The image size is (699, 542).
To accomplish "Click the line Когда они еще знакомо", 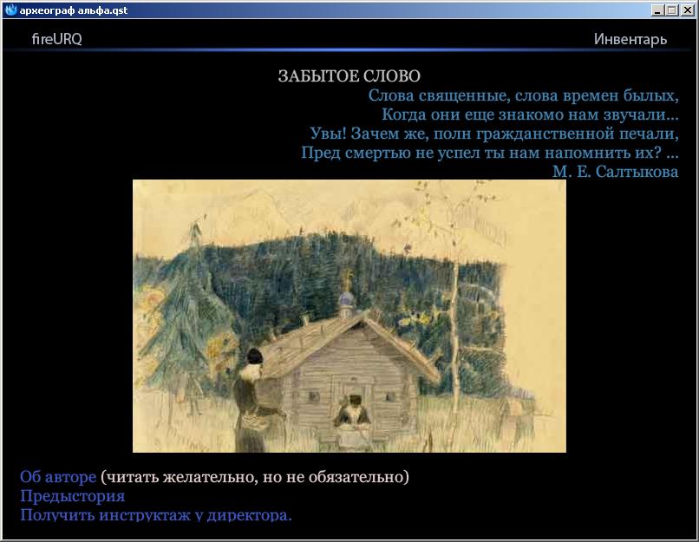I will tap(529, 114).
